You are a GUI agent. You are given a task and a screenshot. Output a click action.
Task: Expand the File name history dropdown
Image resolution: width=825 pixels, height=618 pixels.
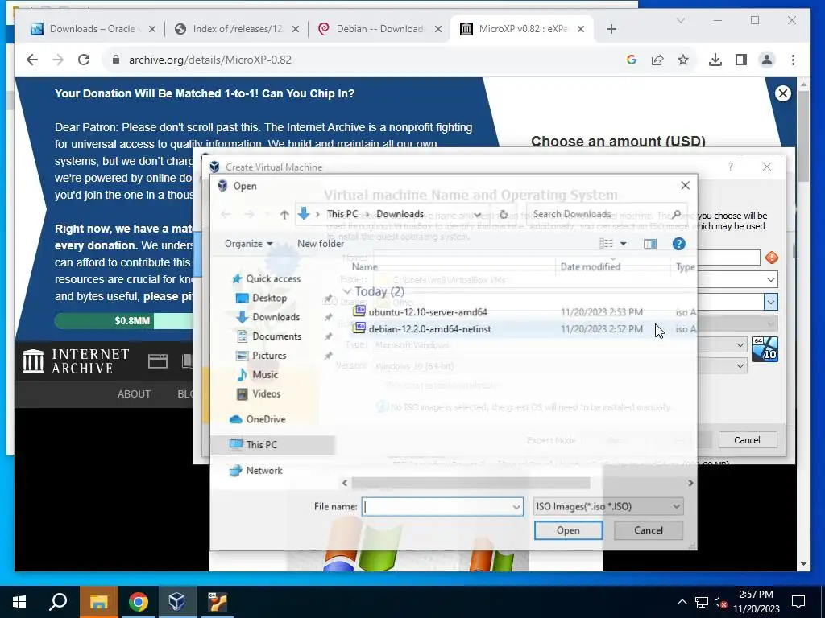(516, 507)
